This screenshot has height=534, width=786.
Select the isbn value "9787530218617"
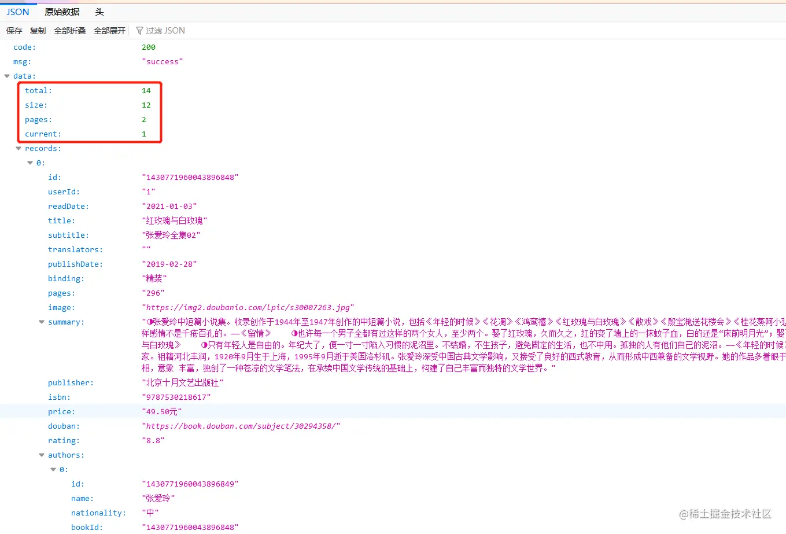tap(176, 397)
